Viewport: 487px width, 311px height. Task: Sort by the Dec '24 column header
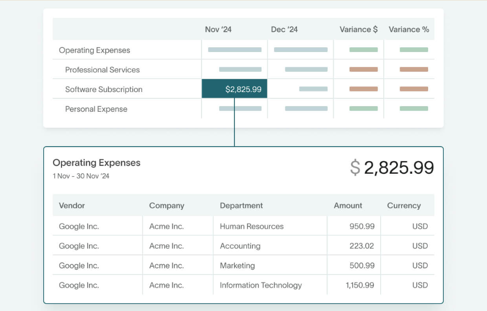[284, 30]
